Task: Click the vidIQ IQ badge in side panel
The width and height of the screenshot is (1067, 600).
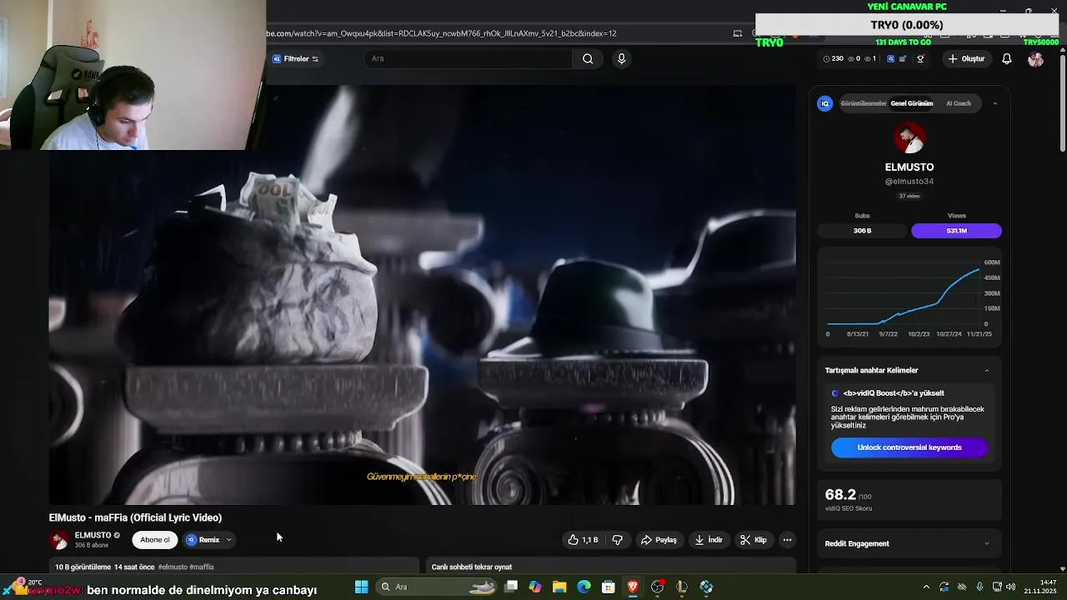Action: pyautogui.click(x=825, y=103)
